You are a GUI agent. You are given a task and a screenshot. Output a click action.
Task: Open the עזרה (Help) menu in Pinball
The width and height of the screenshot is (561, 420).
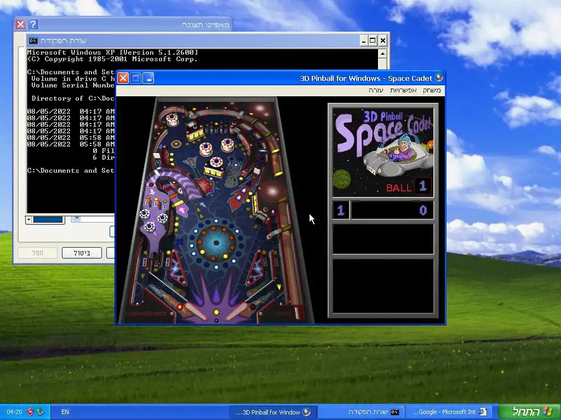pos(376,90)
